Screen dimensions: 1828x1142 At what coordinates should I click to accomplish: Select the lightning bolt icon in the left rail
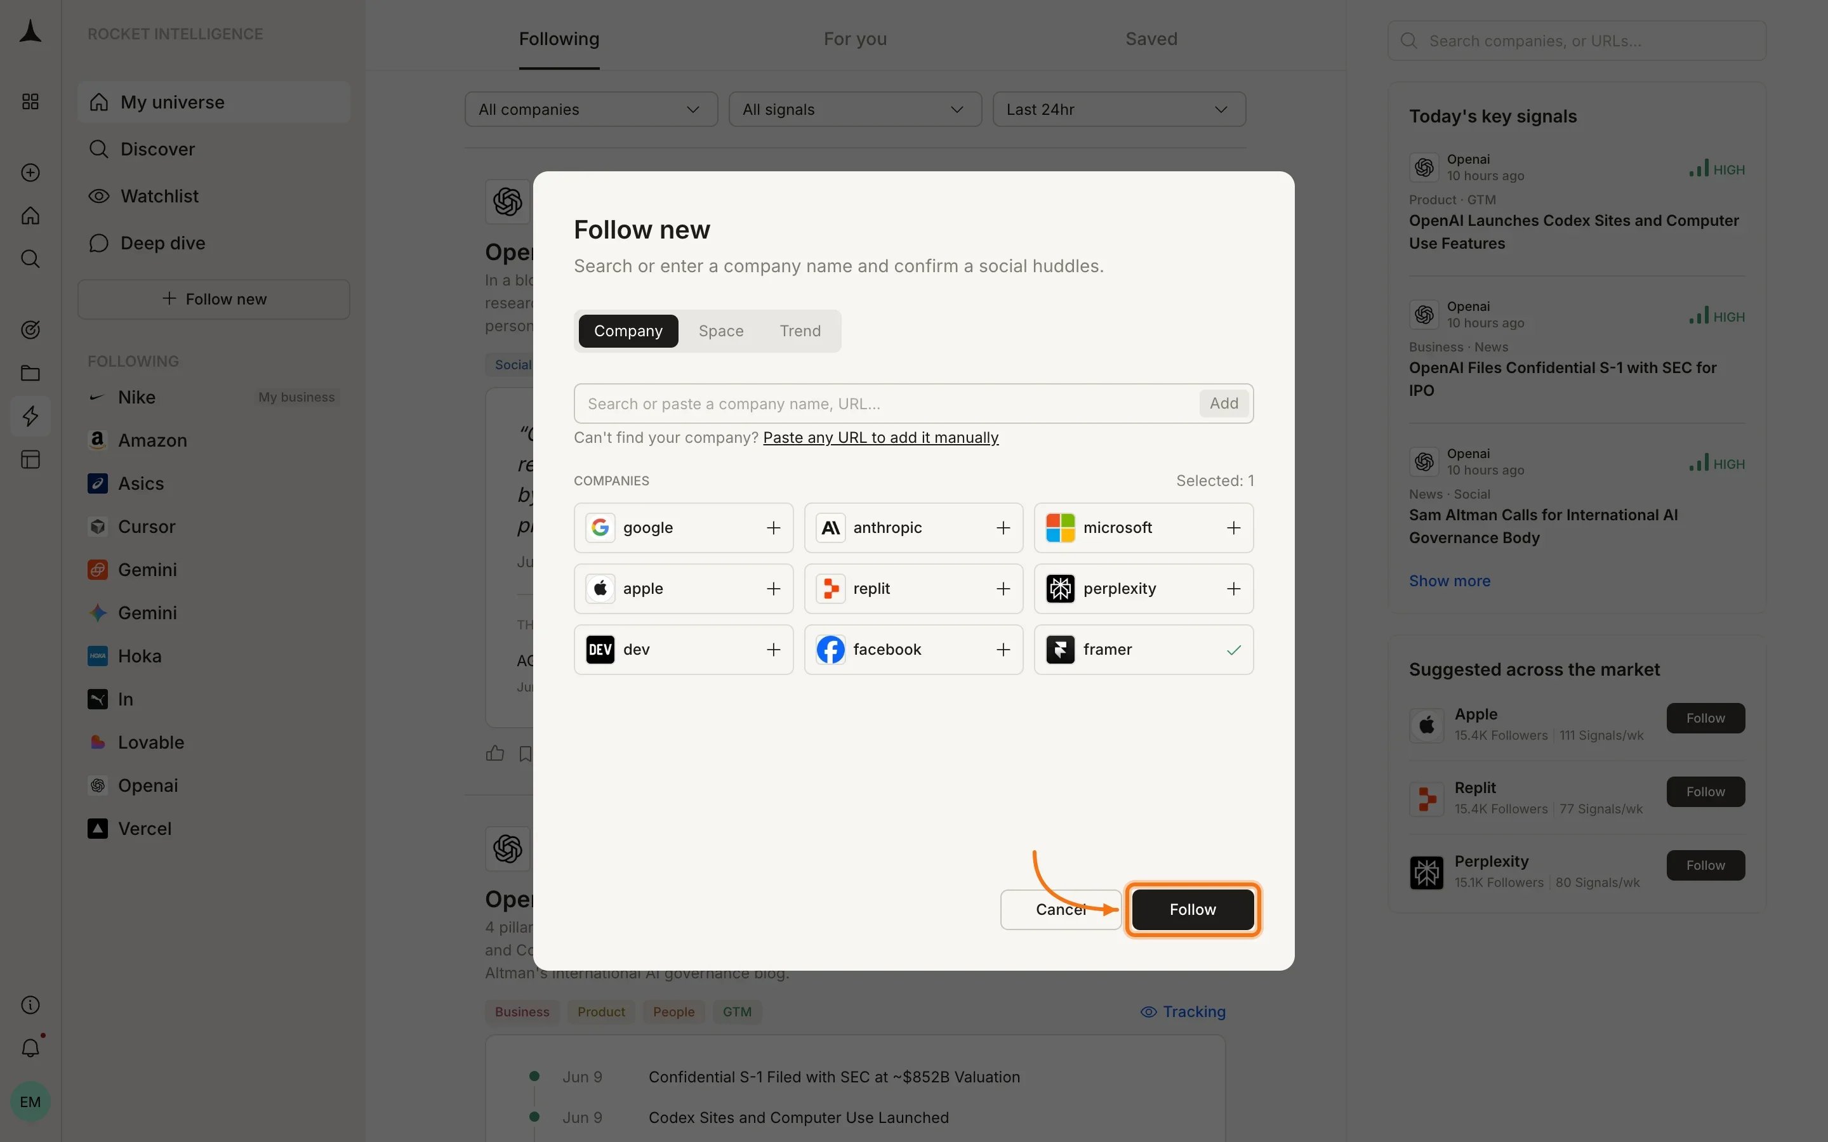pos(30,416)
